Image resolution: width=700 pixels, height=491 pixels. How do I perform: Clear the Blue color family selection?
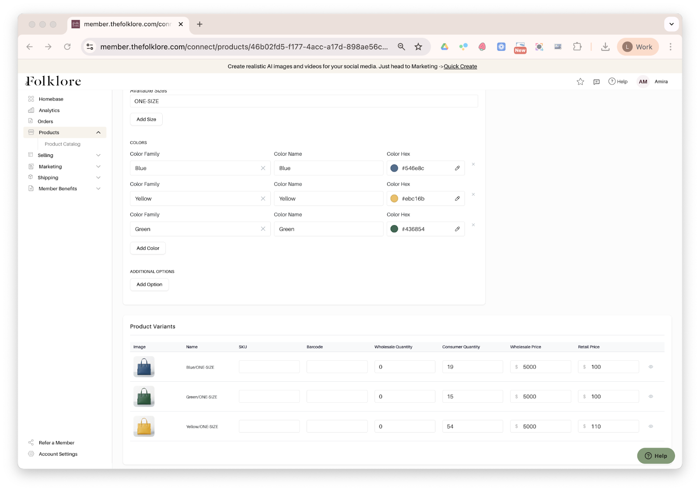[263, 168]
